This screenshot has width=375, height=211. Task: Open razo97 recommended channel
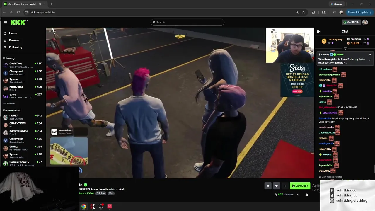point(23,117)
